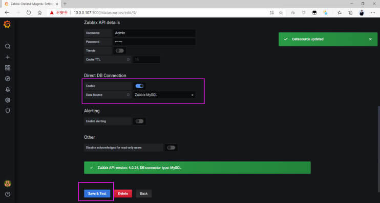Open the Explore compass icon

pos(8,79)
